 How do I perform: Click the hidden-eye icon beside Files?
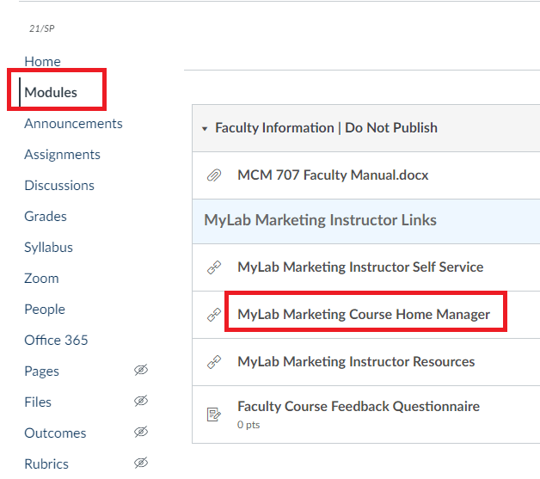[141, 401]
